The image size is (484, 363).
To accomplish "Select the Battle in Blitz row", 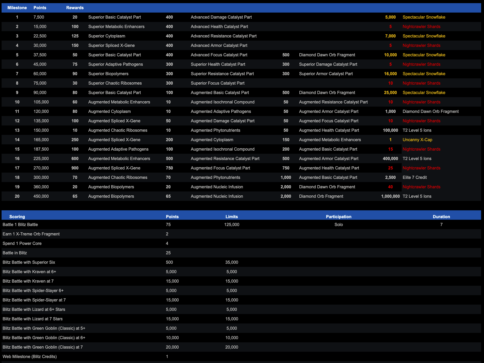I will 241,253.
